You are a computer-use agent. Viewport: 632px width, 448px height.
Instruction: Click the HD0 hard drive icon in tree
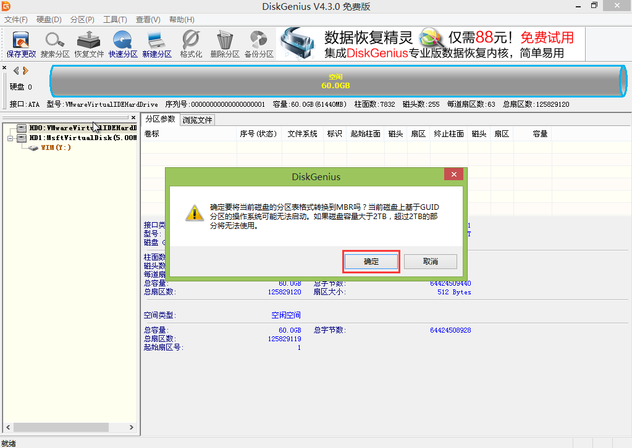22,128
